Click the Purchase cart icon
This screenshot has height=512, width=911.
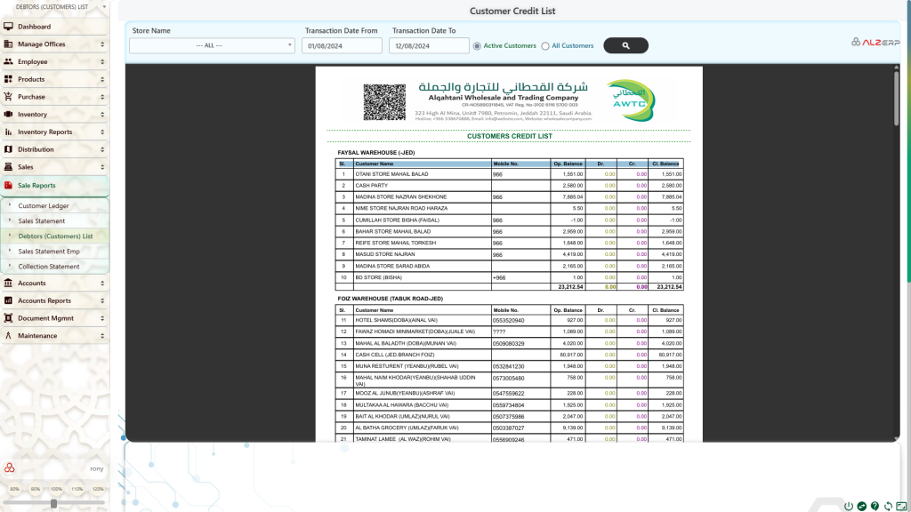(8, 97)
